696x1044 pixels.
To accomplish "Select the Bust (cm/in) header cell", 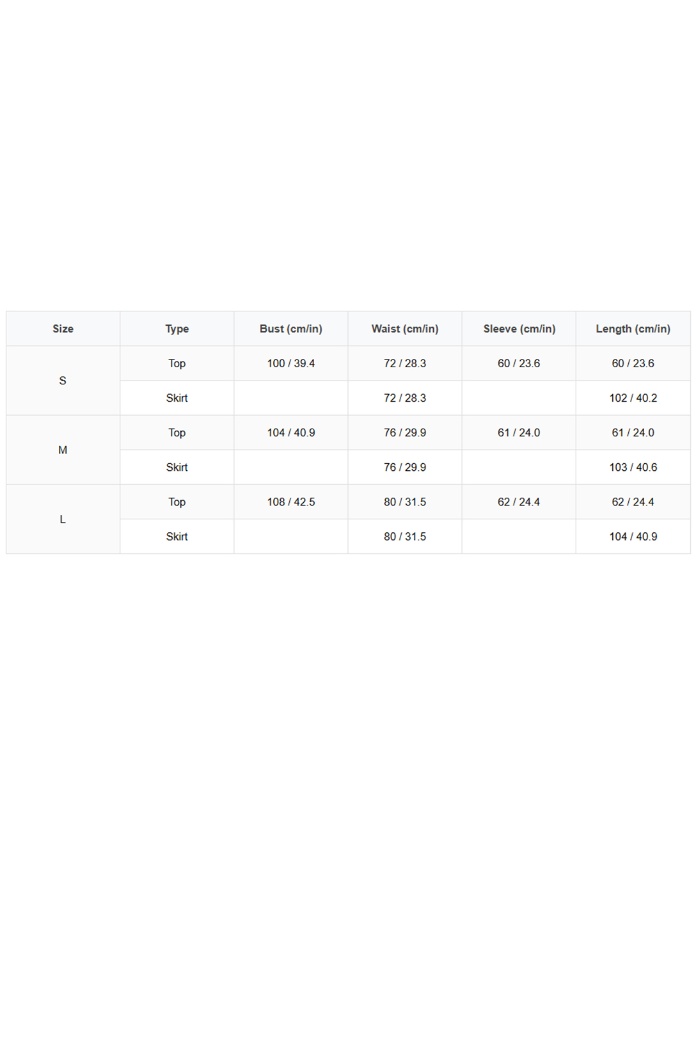I will (x=291, y=329).
